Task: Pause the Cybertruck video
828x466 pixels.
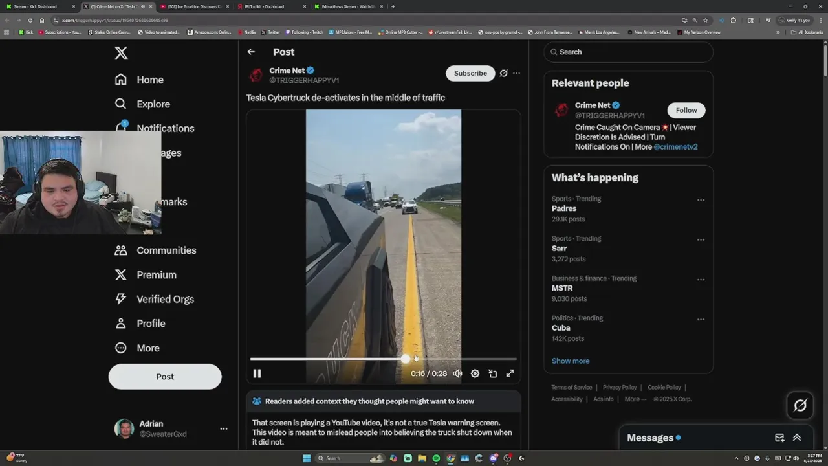Action: pos(257,373)
